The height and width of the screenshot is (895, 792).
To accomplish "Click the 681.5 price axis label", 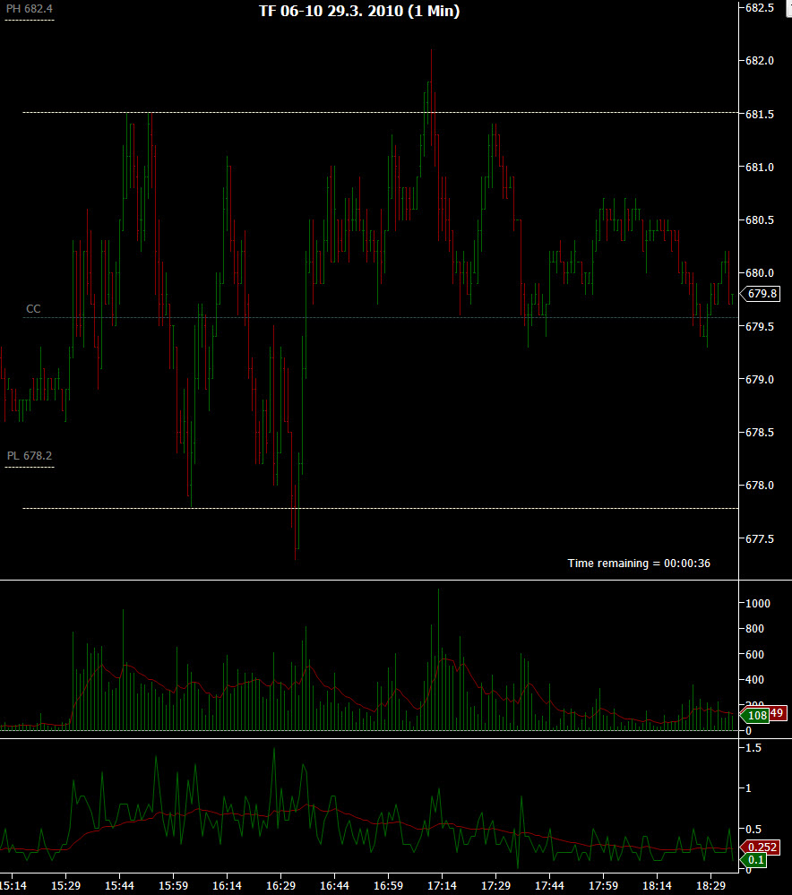I will 760,114.
